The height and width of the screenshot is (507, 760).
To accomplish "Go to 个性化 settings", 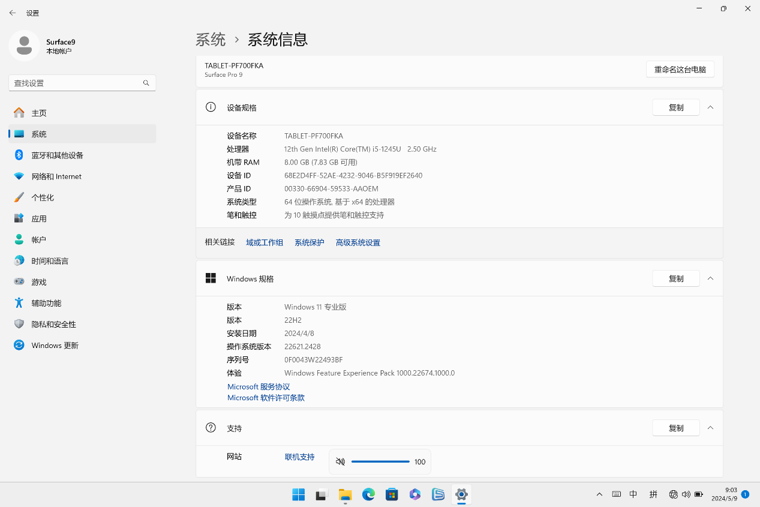I will pyautogui.click(x=82, y=197).
